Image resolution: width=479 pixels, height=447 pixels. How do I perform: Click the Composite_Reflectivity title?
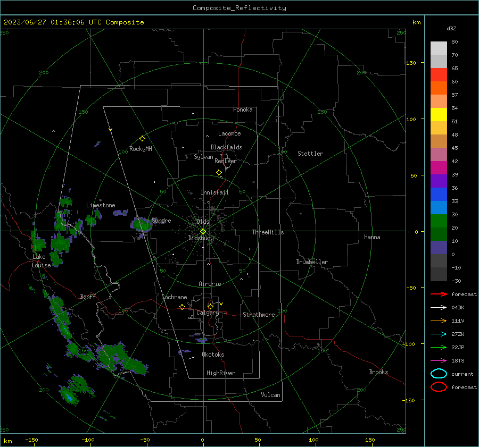[x=240, y=8]
